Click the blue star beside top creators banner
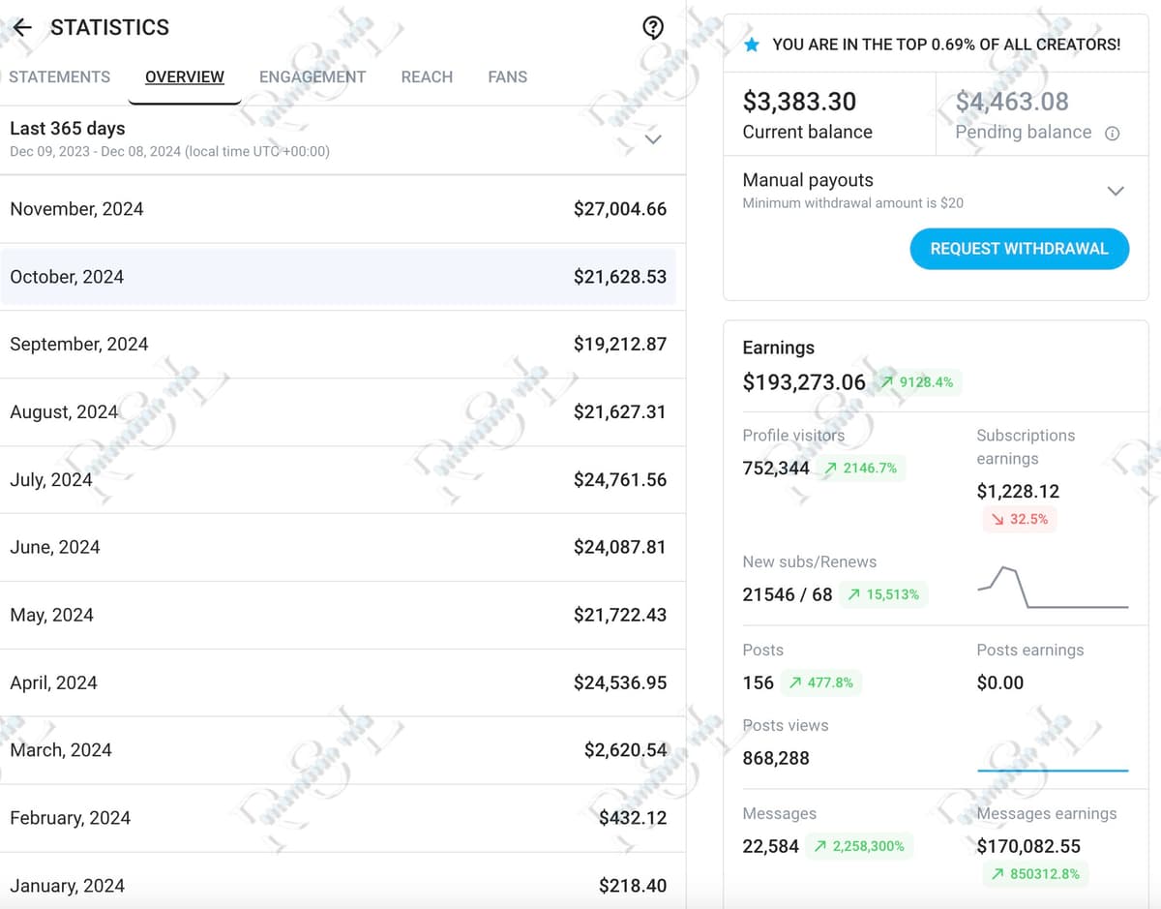Screen dimensions: 1161x909 coord(752,44)
